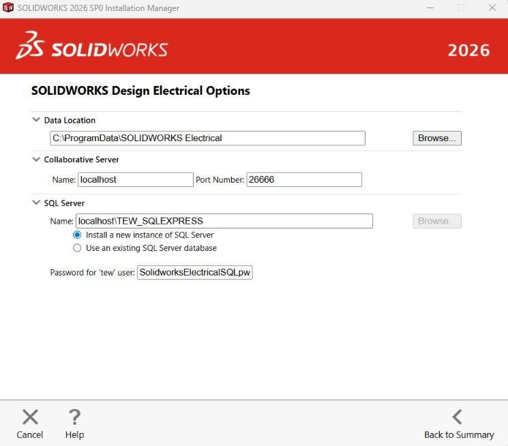Click the SOLIDWORKS logo in red banner

click(x=91, y=46)
